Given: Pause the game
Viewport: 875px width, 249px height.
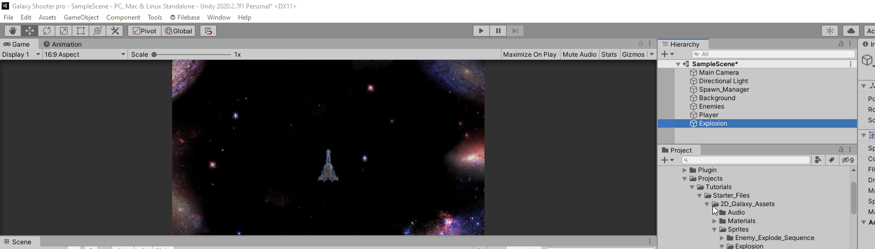Looking at the screenshot, I should pos(498,31).
